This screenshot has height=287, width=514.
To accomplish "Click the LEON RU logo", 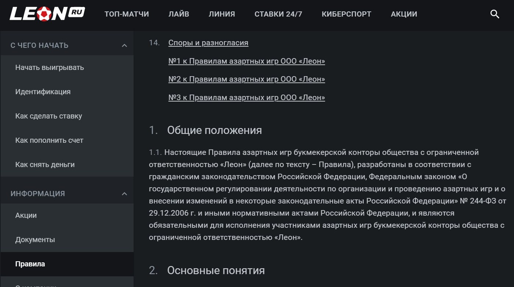I will (47, 14).
